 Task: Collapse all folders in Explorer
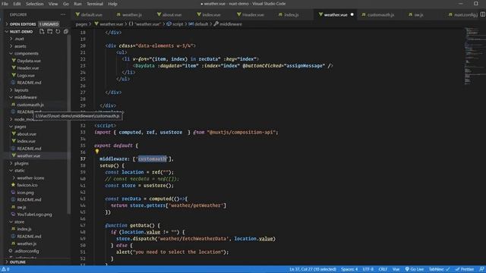point(66,31)
